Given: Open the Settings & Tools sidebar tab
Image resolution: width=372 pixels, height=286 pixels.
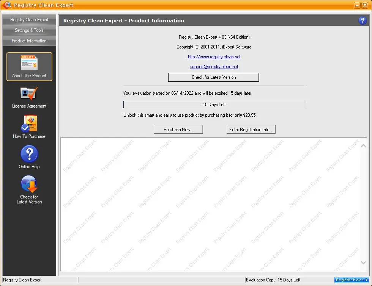Looking at the screenshot, I should pyautogui.click(x=29, y=30).
